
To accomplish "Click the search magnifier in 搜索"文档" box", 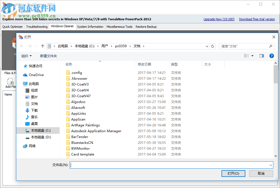I will click(x=271, y=46).
